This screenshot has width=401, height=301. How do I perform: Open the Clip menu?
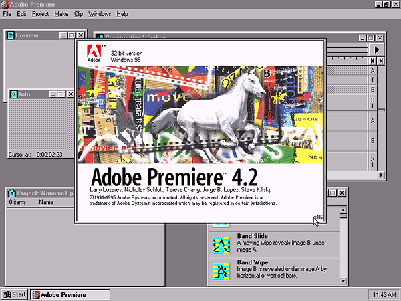point(78,14)
